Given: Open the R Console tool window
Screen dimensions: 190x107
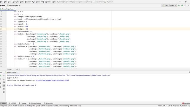Looking at the screenshot, I should 48,103.
